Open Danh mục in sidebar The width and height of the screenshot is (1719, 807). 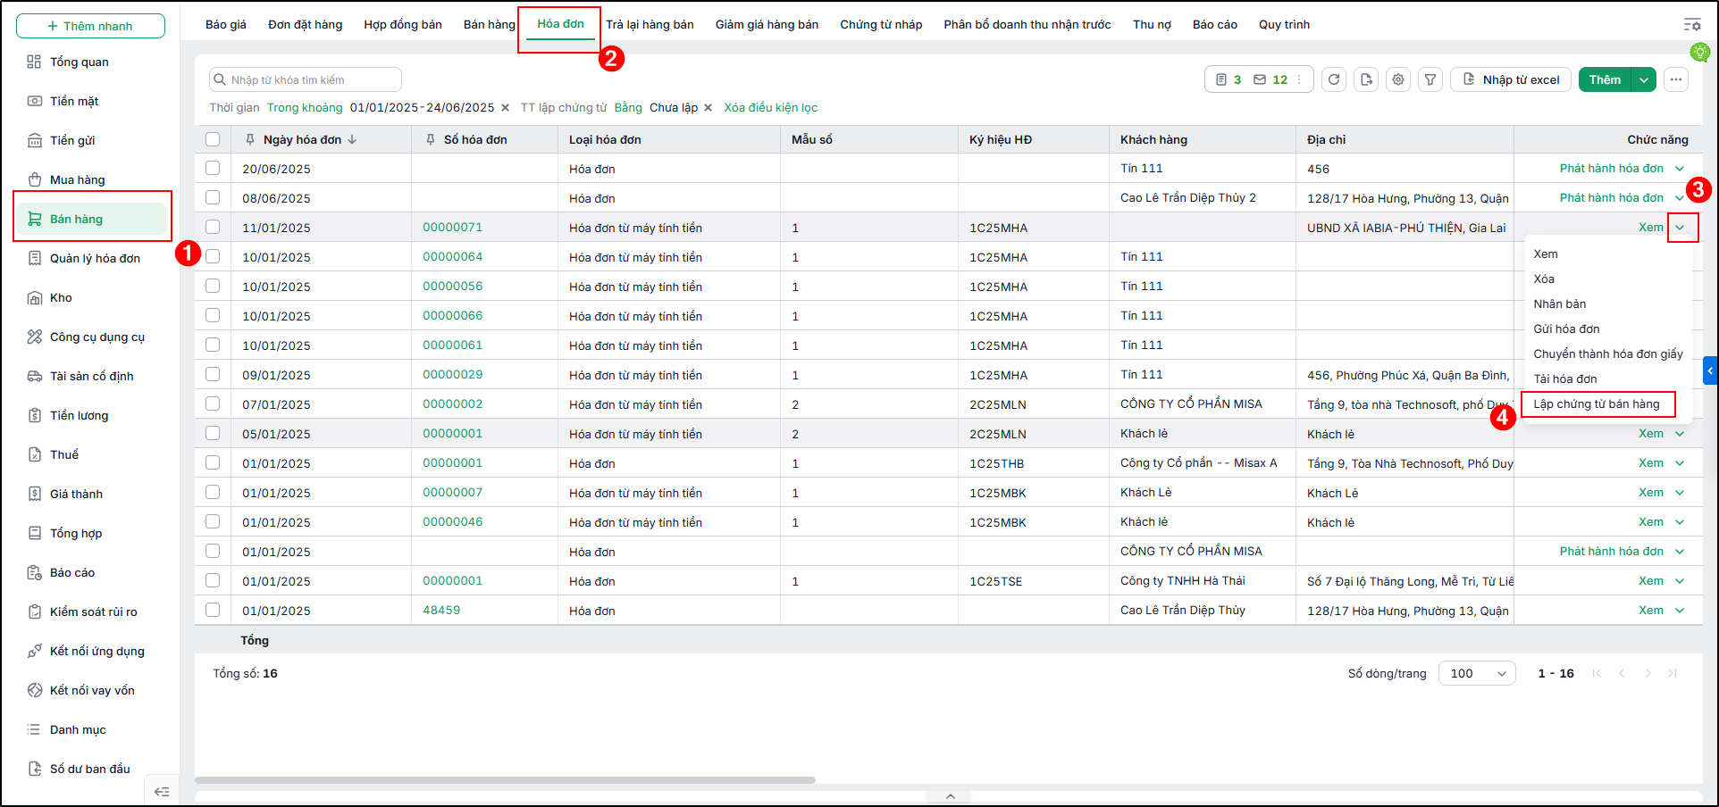click(x=78, y=729)
